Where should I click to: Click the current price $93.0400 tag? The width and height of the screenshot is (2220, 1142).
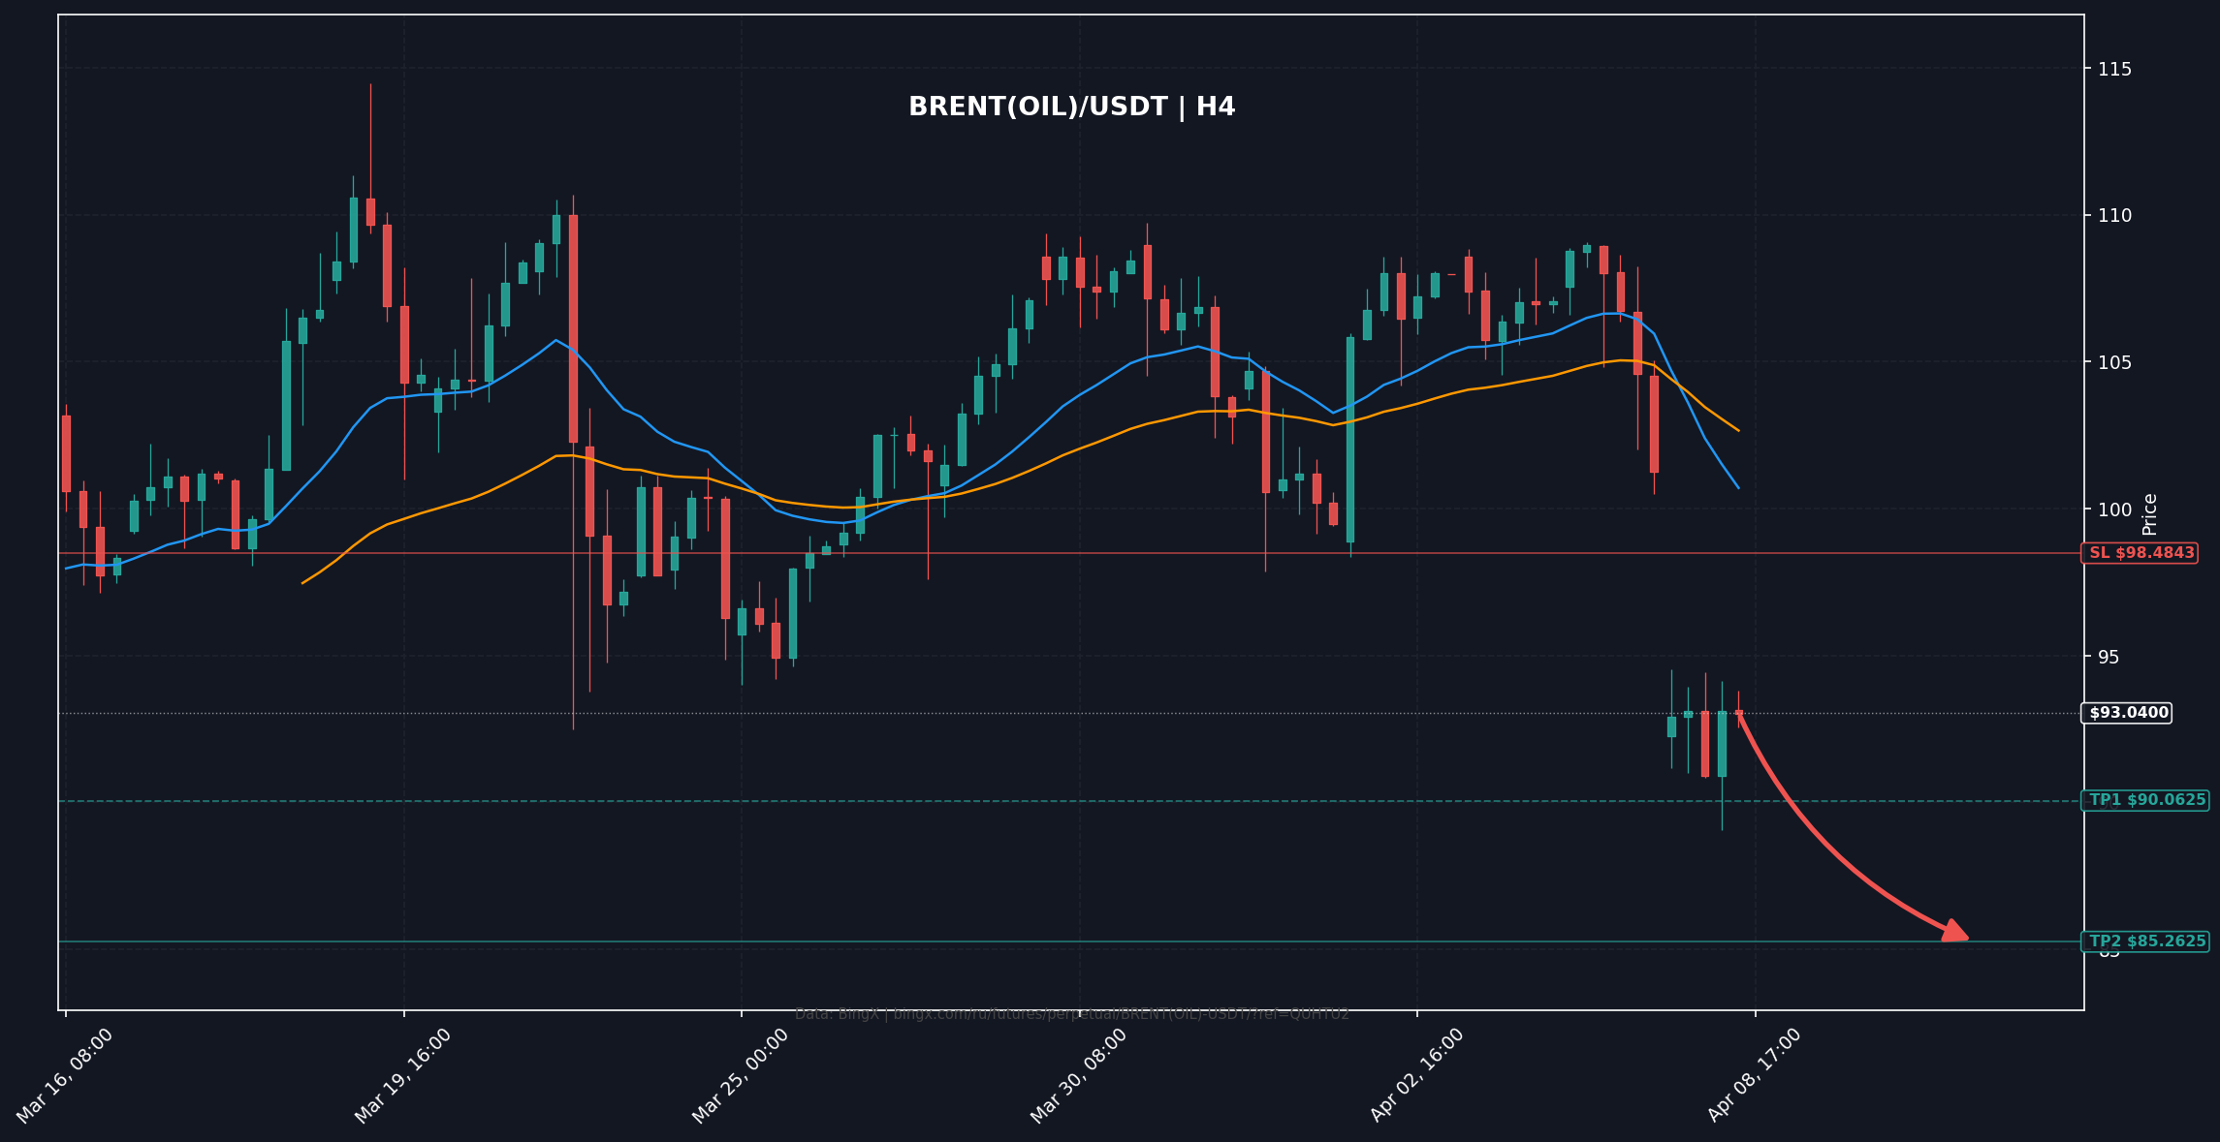coord(2126,713)
